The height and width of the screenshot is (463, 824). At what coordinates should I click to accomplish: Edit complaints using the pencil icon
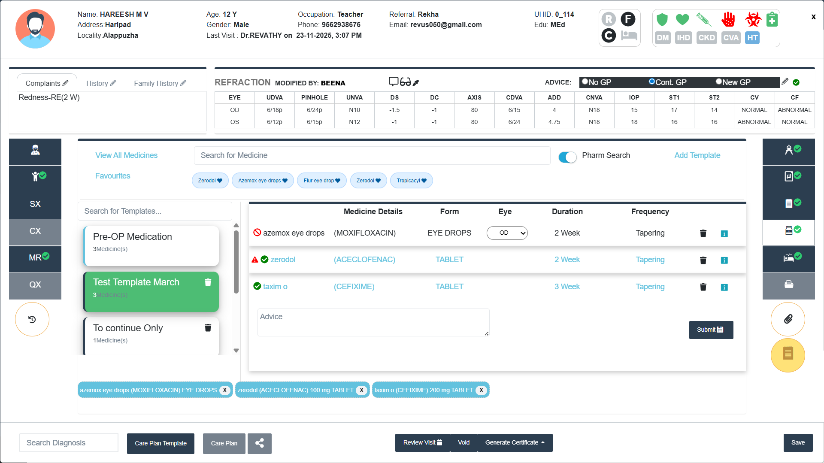[x=66, y=83]
